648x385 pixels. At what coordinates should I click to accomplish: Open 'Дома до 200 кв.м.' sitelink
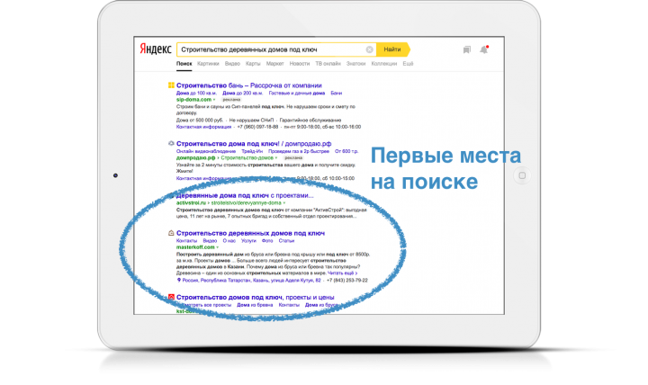242,93
